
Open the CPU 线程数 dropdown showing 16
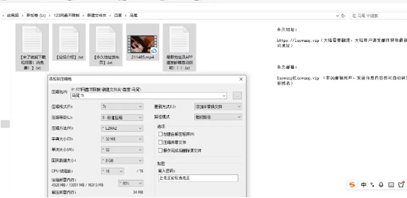pos(112,171)
